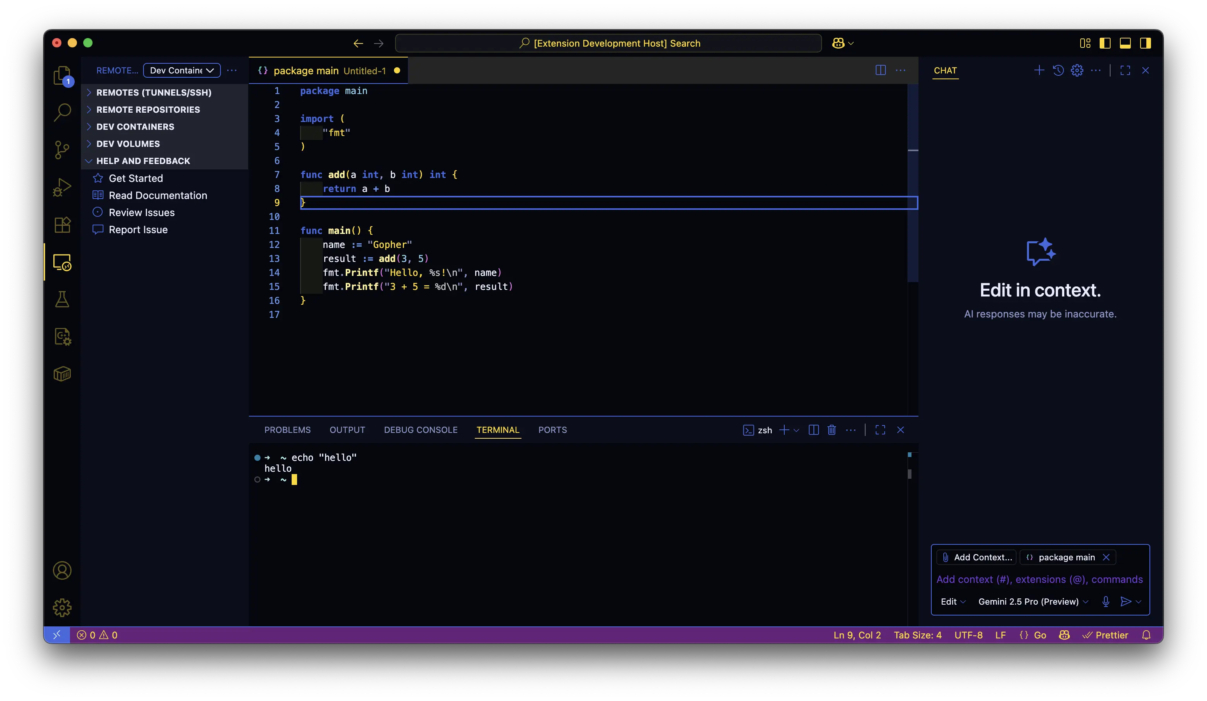Open the Testing flask view
The width and height of the screenshot is (1207, 701).
tap(62, 300)
